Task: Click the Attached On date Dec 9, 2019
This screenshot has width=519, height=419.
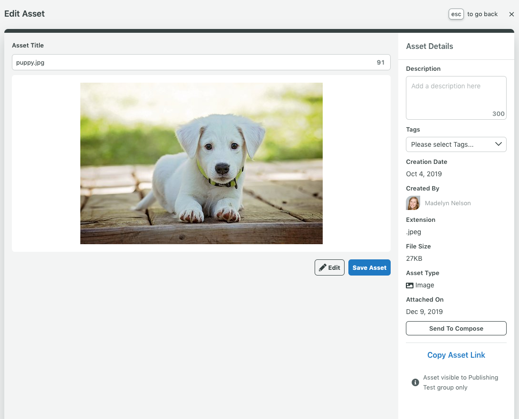Action: click(x=424, y=312)
